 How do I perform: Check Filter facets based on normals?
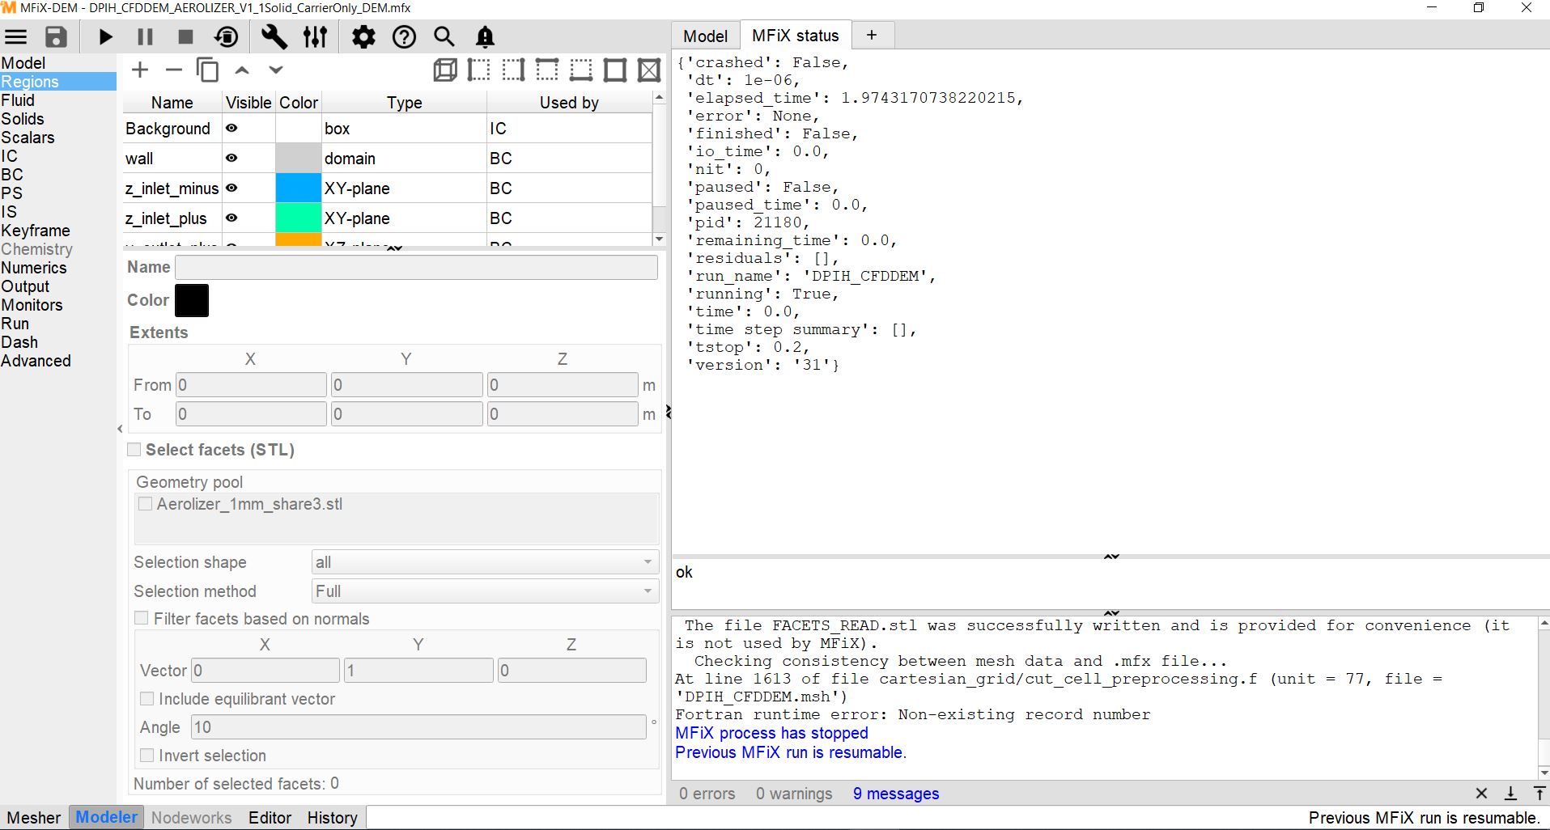(142, 619)
